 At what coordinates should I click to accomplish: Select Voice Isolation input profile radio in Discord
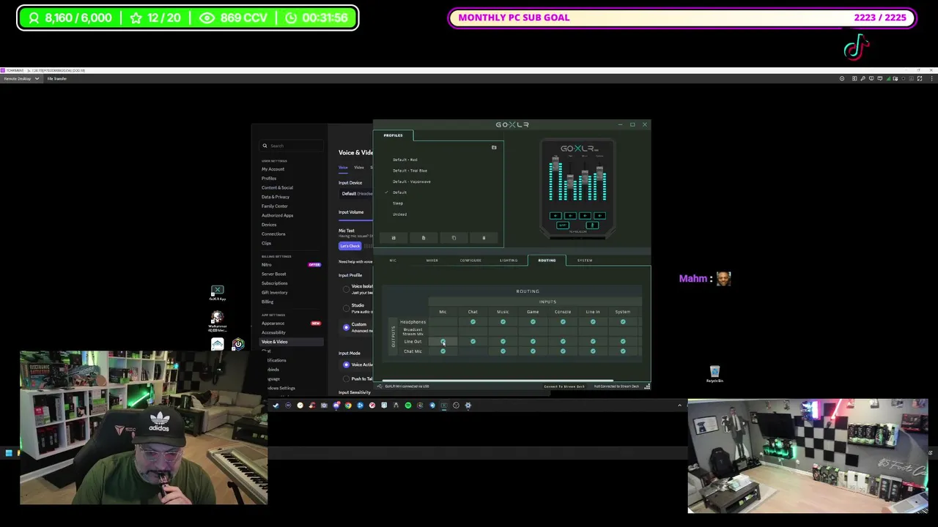pos(346,289)
